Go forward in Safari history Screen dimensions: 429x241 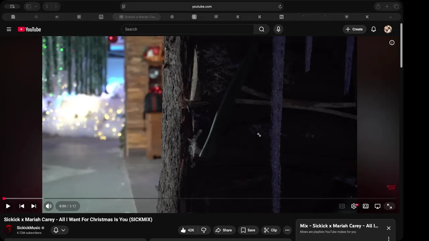pyautogui.click(x=56, y=6)
